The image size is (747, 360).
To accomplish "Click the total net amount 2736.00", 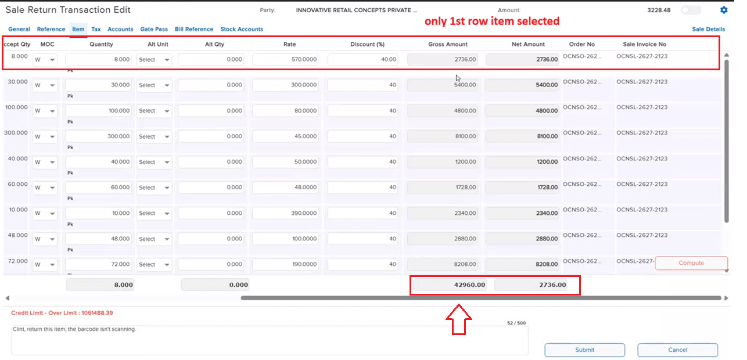I will click(x=530, y=285).
